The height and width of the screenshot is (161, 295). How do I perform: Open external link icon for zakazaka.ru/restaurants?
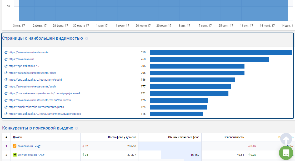pyautogui.click(x=6, y=53)
